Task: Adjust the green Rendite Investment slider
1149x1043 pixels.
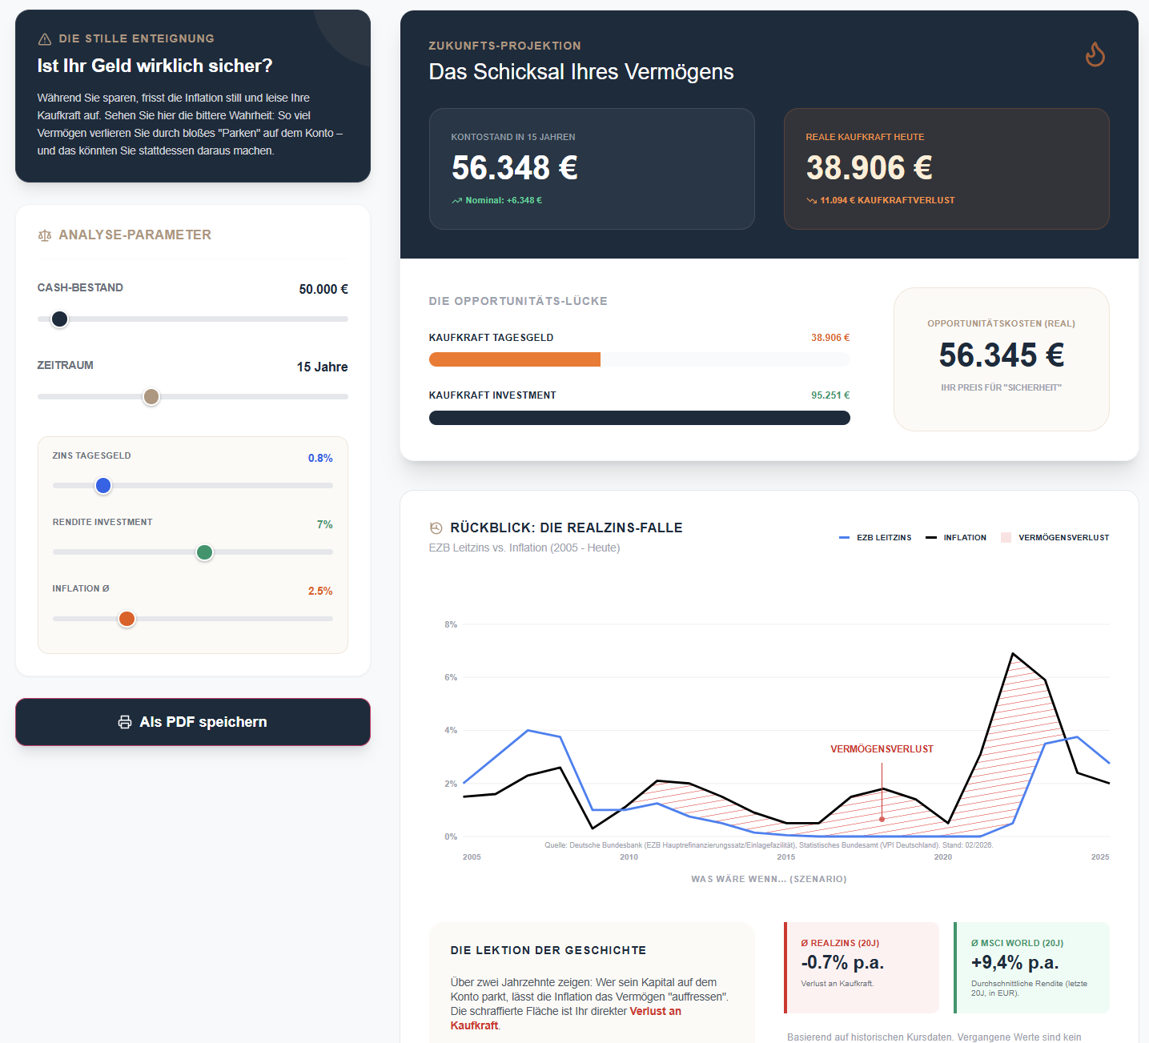Action: click(x=204, y=552)
